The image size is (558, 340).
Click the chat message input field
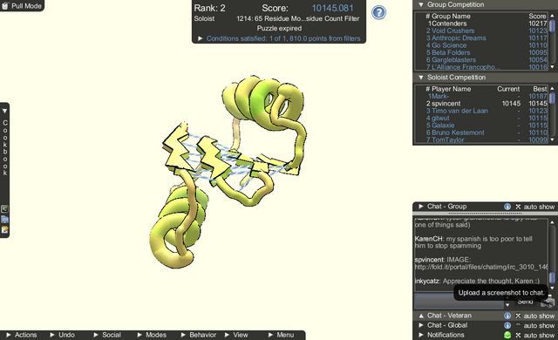tap(459, 302)
